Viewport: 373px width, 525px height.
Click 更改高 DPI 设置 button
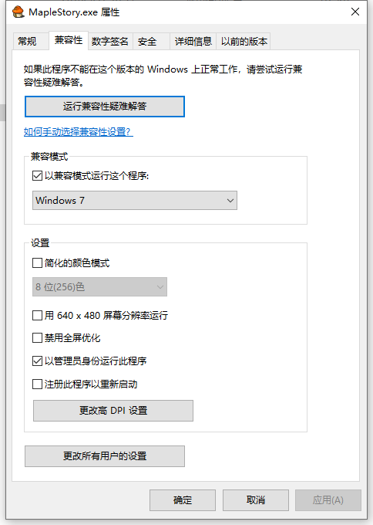point(113,411)
